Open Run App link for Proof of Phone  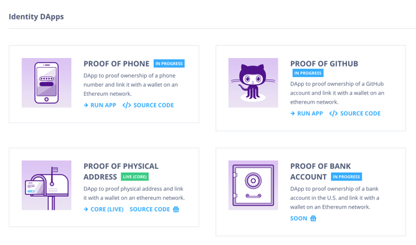103,106
